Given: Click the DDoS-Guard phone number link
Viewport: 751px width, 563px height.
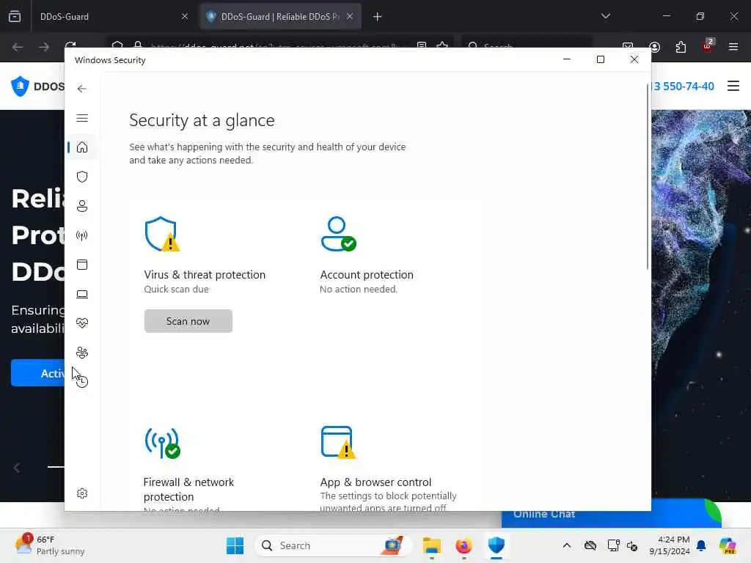Looking at the screenshot, I should point(683,87).
